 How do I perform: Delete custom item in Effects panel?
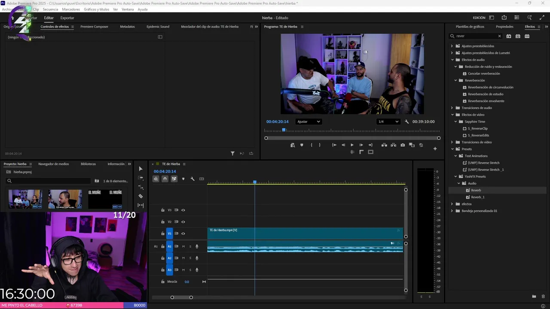click(x=543, y=297)
